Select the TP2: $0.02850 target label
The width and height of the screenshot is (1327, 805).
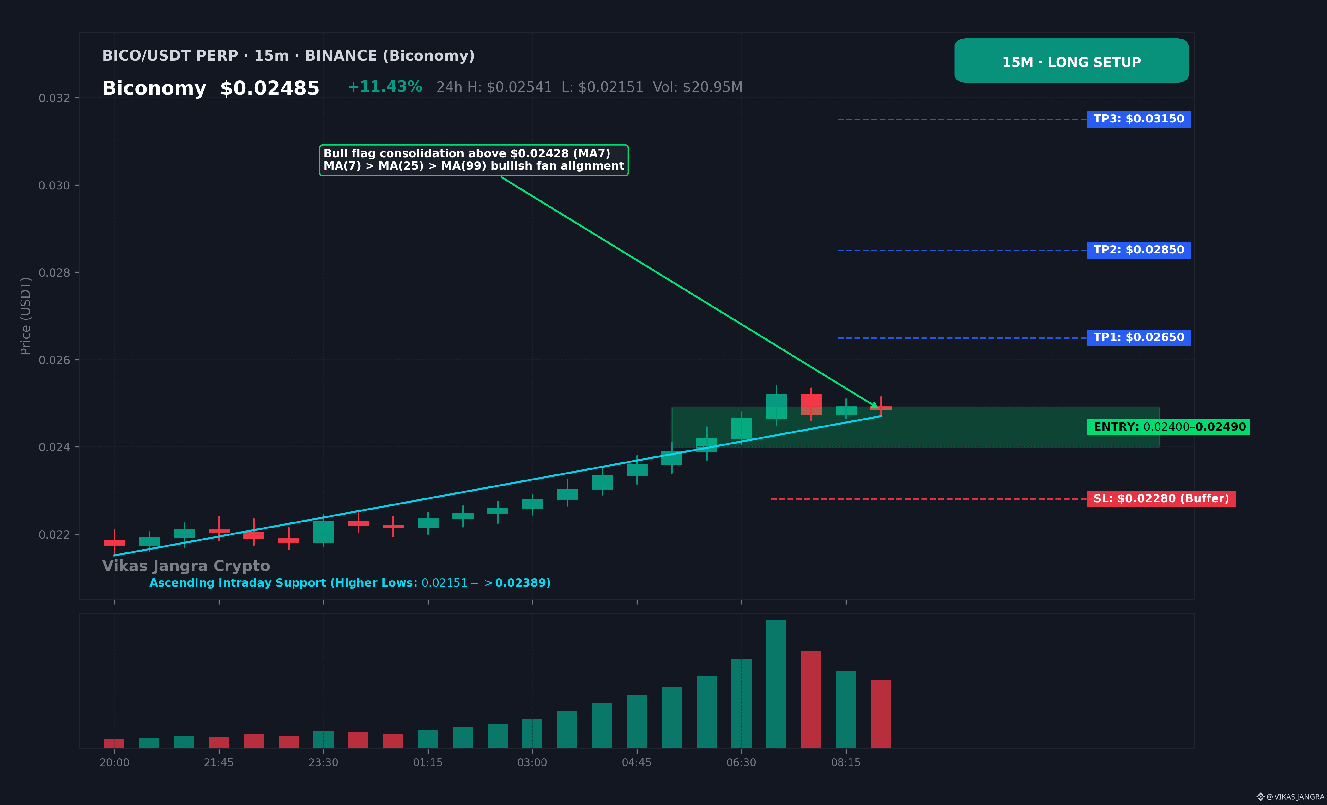point(1138,250)
